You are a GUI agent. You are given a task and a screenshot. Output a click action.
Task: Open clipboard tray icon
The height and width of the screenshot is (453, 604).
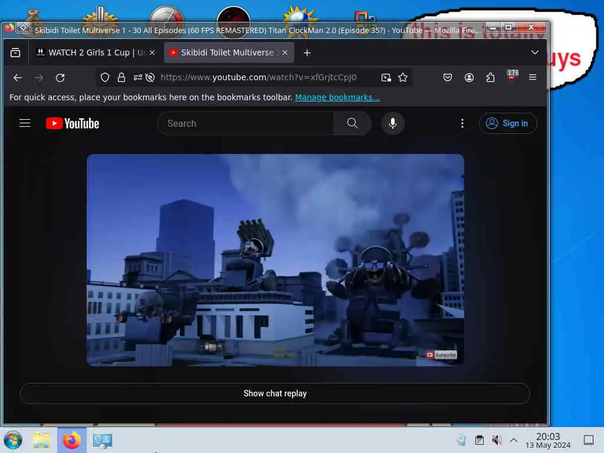[479, 439]
